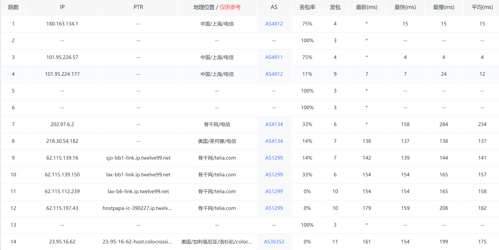The image size is (499, 250).
Task: Click the 161 latest latency in hop 14
Action: point(366,242)
